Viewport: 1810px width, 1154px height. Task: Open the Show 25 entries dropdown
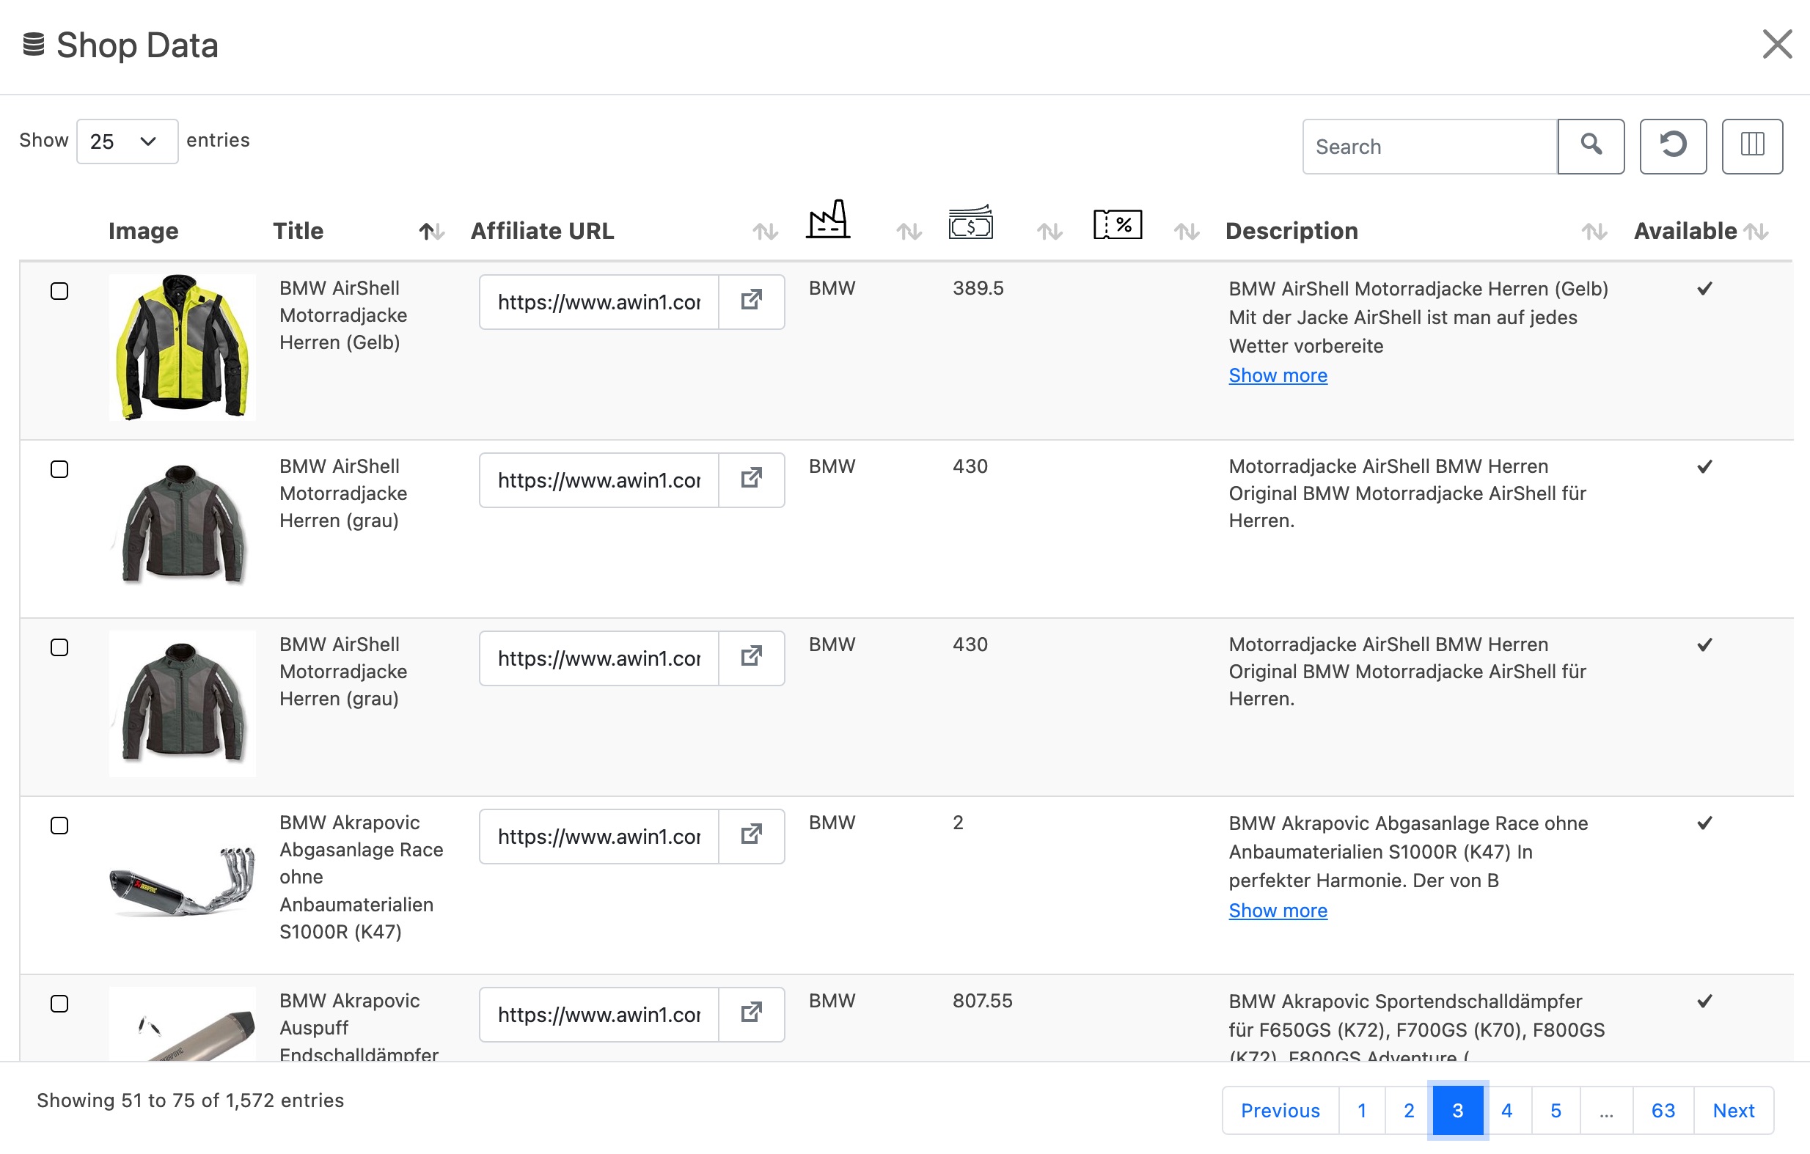(x=126, y=142)
